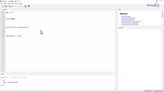The image size is (164, 92).
Task: Close the Help panel tab
Action: click(122, 9)
